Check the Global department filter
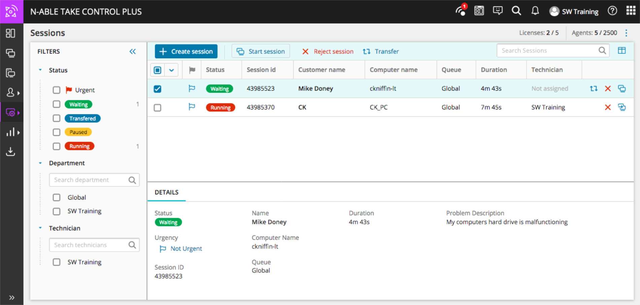The height and width of the screenshot is (305, 640). pos(57,197)
